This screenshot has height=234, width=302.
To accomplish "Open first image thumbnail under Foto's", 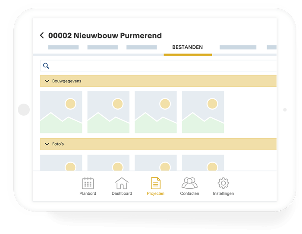I will [61, 163].
